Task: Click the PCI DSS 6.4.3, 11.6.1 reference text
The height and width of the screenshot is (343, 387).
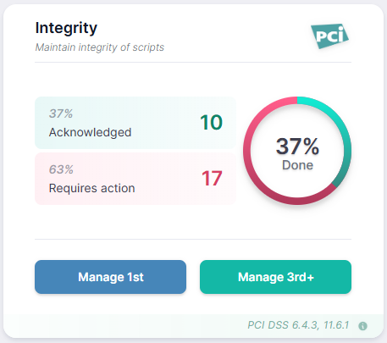Action: click(x=298, y=325)
